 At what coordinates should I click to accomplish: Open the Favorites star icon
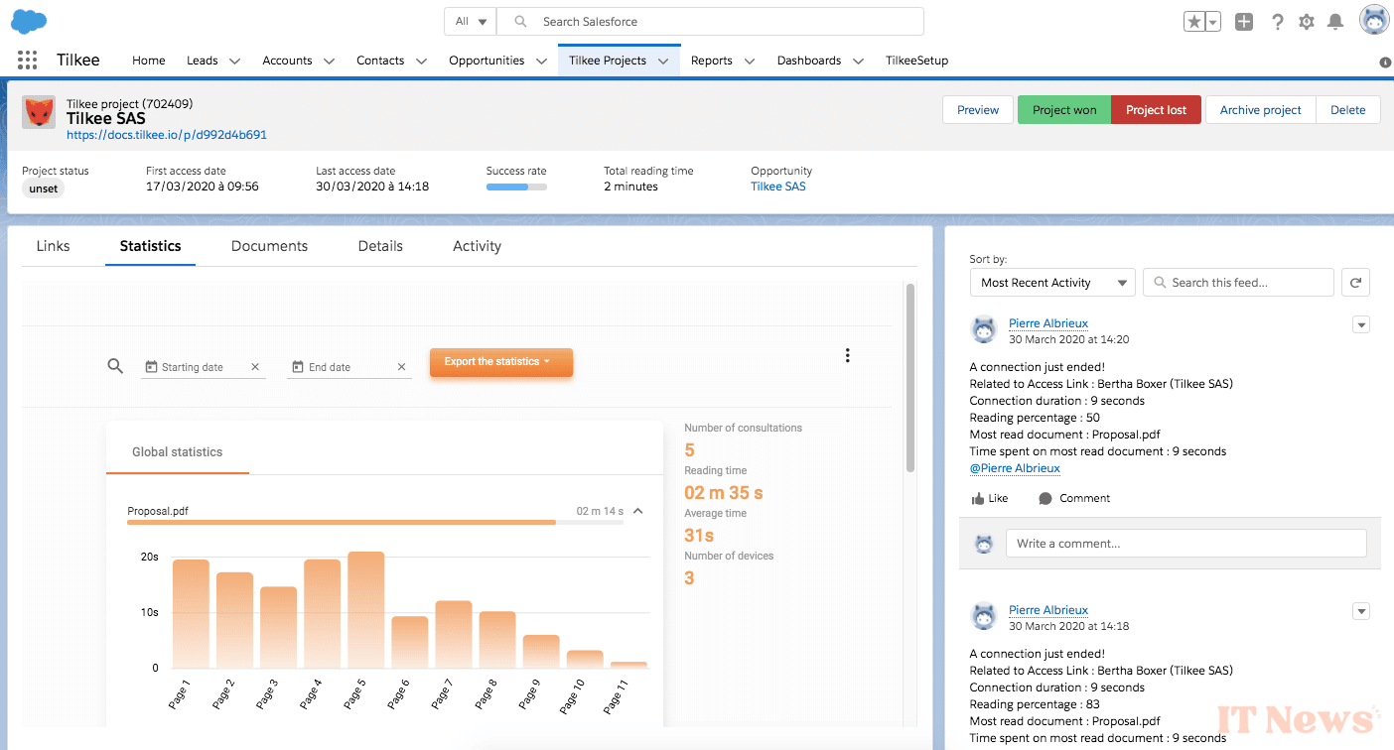point(1194,22)
